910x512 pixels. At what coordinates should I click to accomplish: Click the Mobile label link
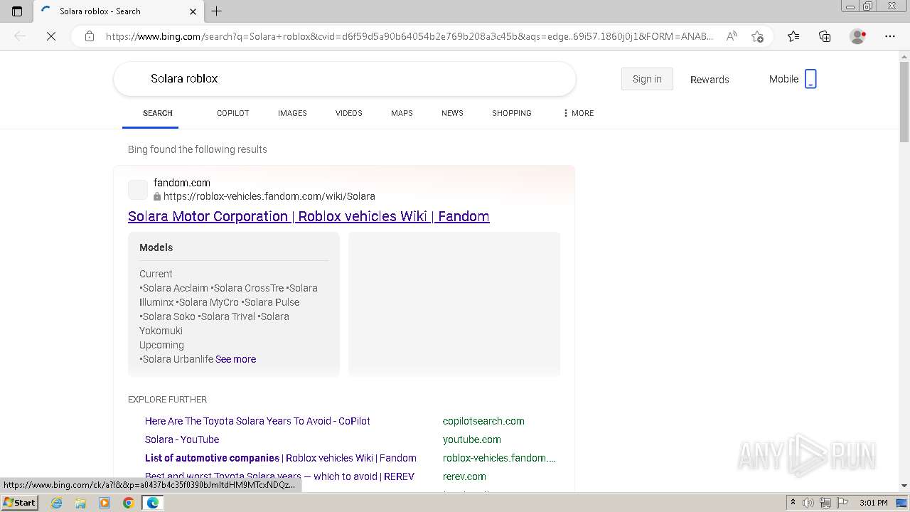pos(783,79)
